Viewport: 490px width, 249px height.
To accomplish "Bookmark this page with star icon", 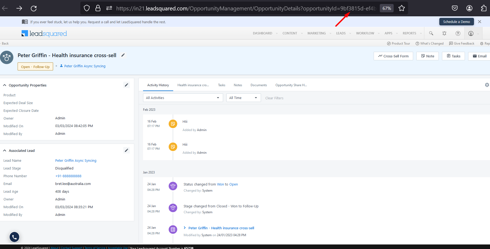I will [402, 8].
